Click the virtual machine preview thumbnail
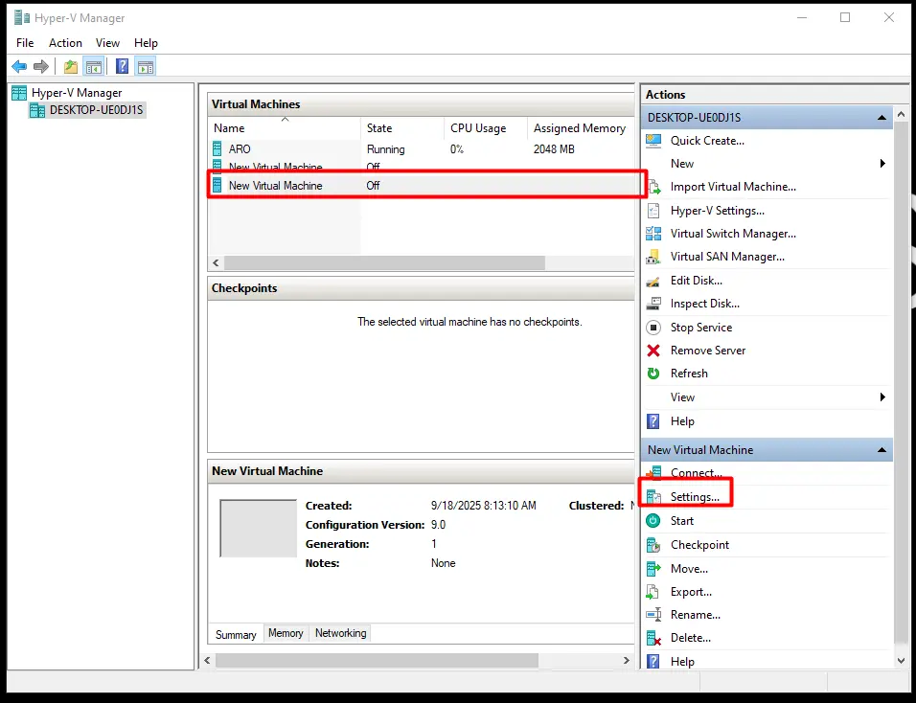 click(258, 529)
